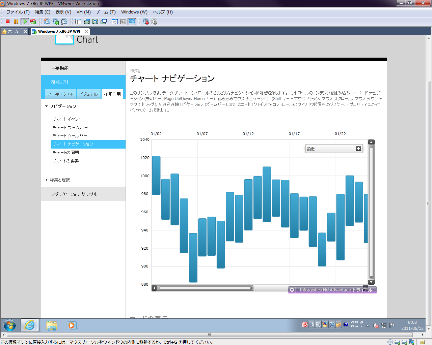Screen dimensions: 432x345
Task: Expand the 編集と選択 tree section
Action: tap(46, 180)
